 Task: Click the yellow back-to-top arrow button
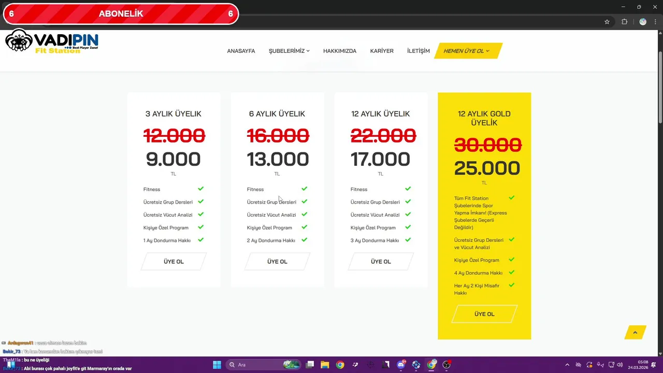point(635,332)
